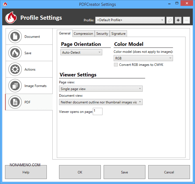Image resolution: width=195 pixels, height=184 pixels.
Task: Click the rename profile pencil icon
Action: pyautogui.click(x=170, y=20)
